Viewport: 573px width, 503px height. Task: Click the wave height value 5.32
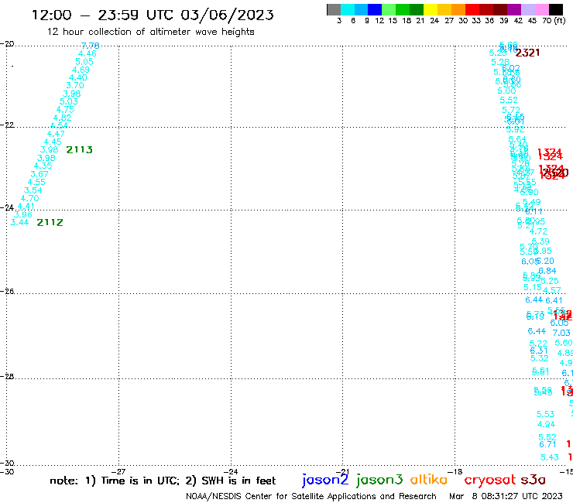click(x=540, y=359)
